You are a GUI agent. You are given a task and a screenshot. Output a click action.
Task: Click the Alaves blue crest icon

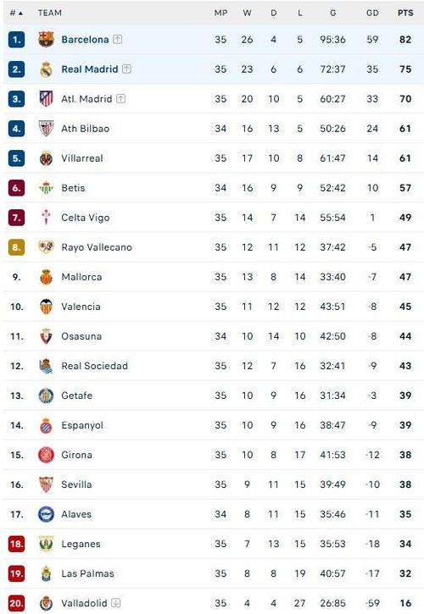(46, 514)
